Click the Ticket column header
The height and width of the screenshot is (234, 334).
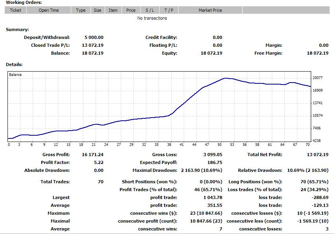[15, 10]
